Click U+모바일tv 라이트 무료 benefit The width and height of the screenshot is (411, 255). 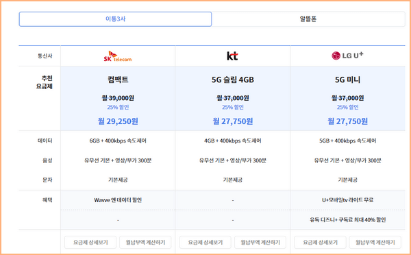pyautogui.click(x=347, y=200)
